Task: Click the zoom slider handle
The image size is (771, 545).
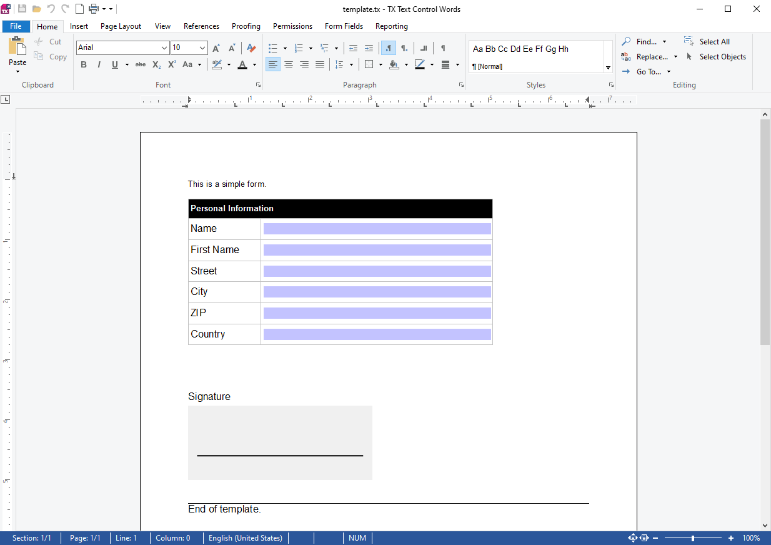Action: pyautogui.click(x=693, y=538)
